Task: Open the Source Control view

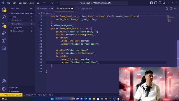Action: click(4, 25)
